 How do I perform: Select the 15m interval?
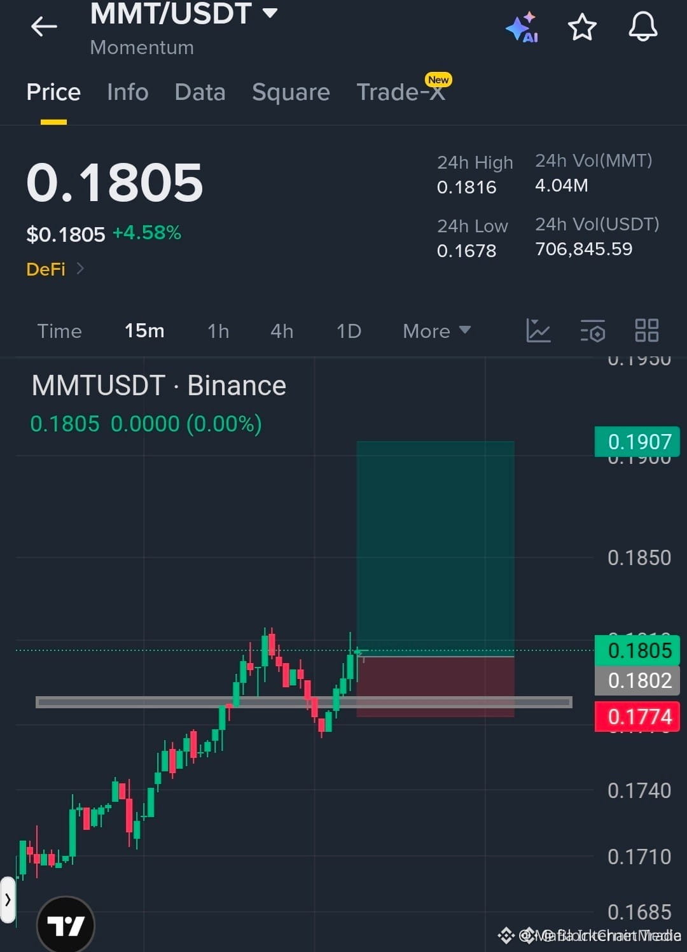point(144,331)
